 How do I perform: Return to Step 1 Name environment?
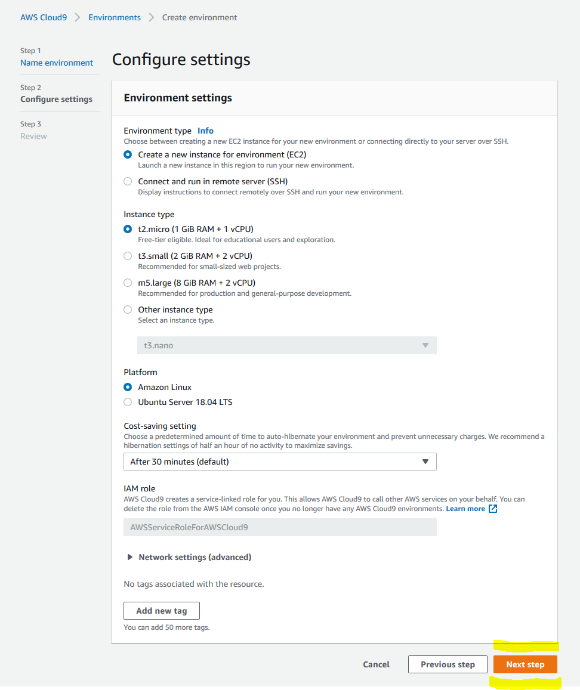56,63
